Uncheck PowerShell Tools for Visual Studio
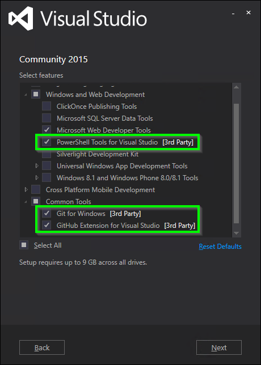261x365 pixels. 47,142
